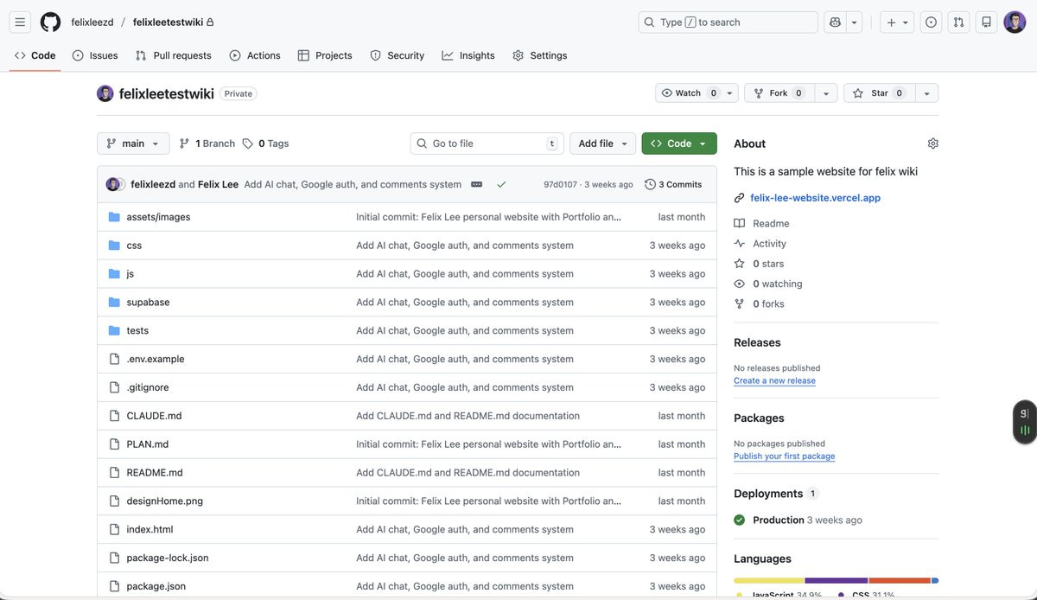Open the hamburger navigation menu
This screenshot has height=600, width=1037.
point(21,22)
